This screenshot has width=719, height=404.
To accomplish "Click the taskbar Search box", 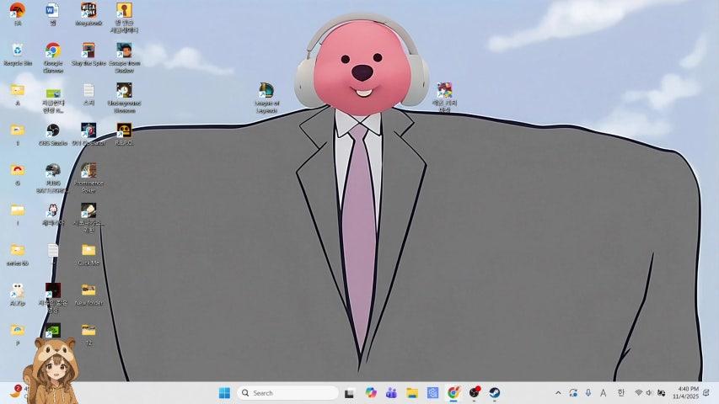I will (x=287, y=393).
